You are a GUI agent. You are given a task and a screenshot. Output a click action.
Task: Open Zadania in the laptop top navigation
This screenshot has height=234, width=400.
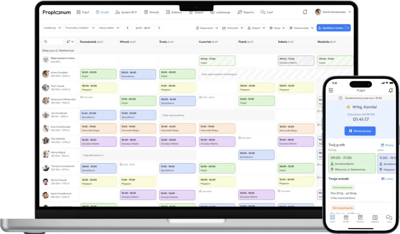point(174,12)
